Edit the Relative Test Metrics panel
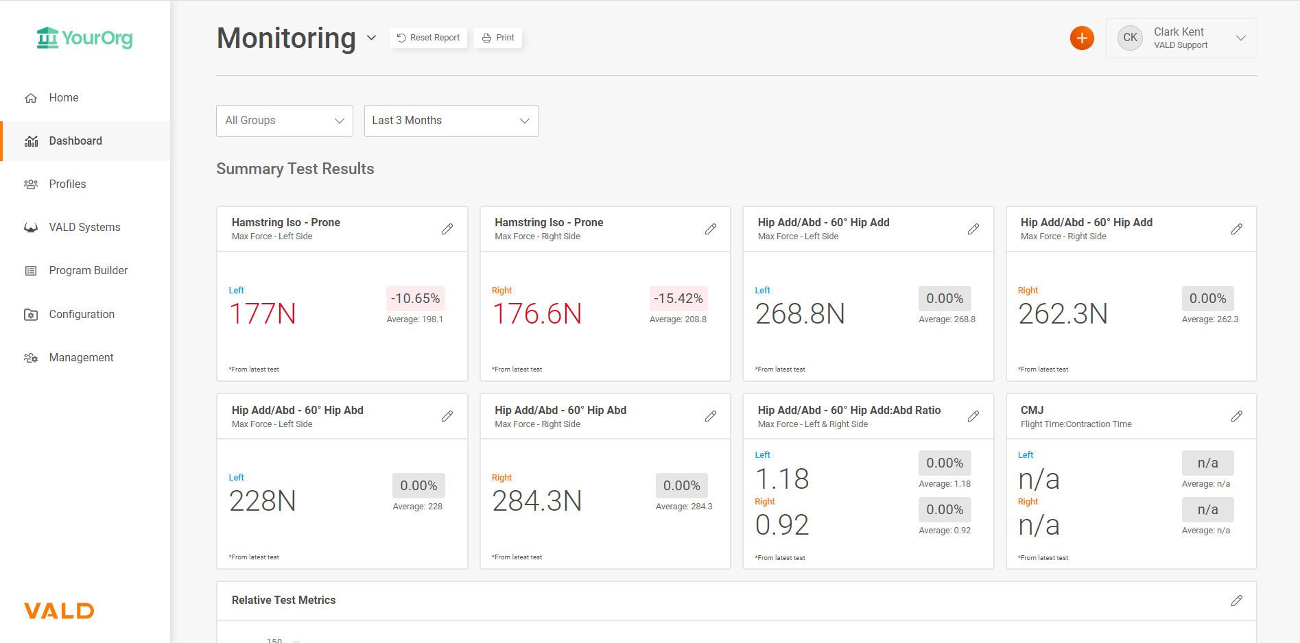This screenshot has width=1300, height=643. (x=1237, y=600)
